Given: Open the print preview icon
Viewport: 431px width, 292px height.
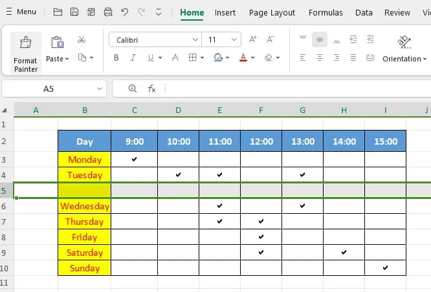Looking at the screenshot, I should click(107, 12).
